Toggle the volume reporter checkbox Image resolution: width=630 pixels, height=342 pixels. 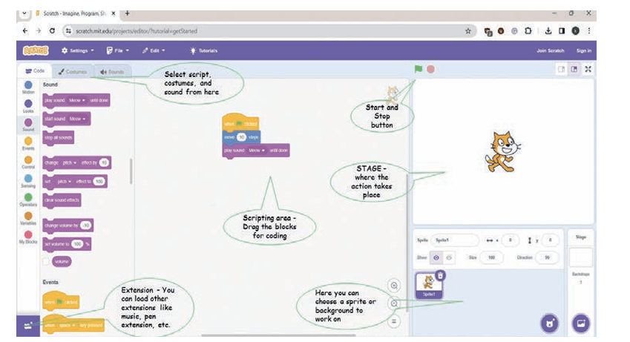click(46, 262)
